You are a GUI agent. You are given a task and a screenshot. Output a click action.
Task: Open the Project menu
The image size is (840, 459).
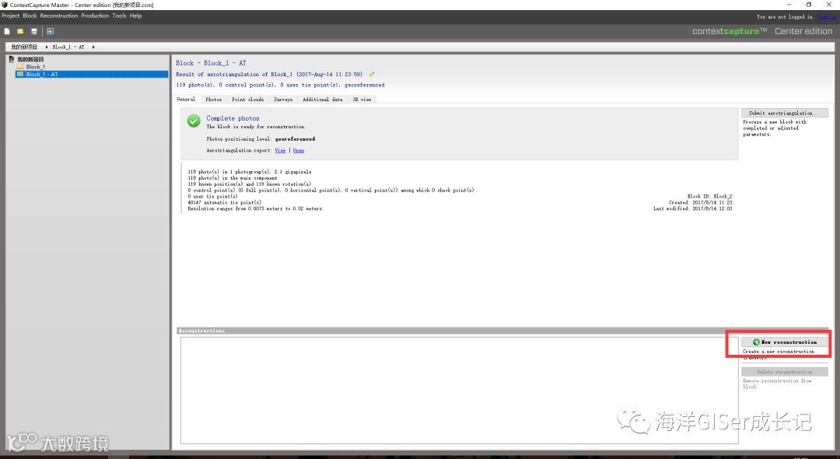pos(10,16)
